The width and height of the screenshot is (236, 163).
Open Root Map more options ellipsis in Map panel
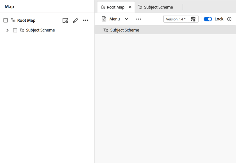86,20
